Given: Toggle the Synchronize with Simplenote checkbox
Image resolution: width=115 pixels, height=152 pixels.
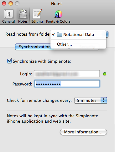Looking at the screenshot, I should tap(9, 61).
